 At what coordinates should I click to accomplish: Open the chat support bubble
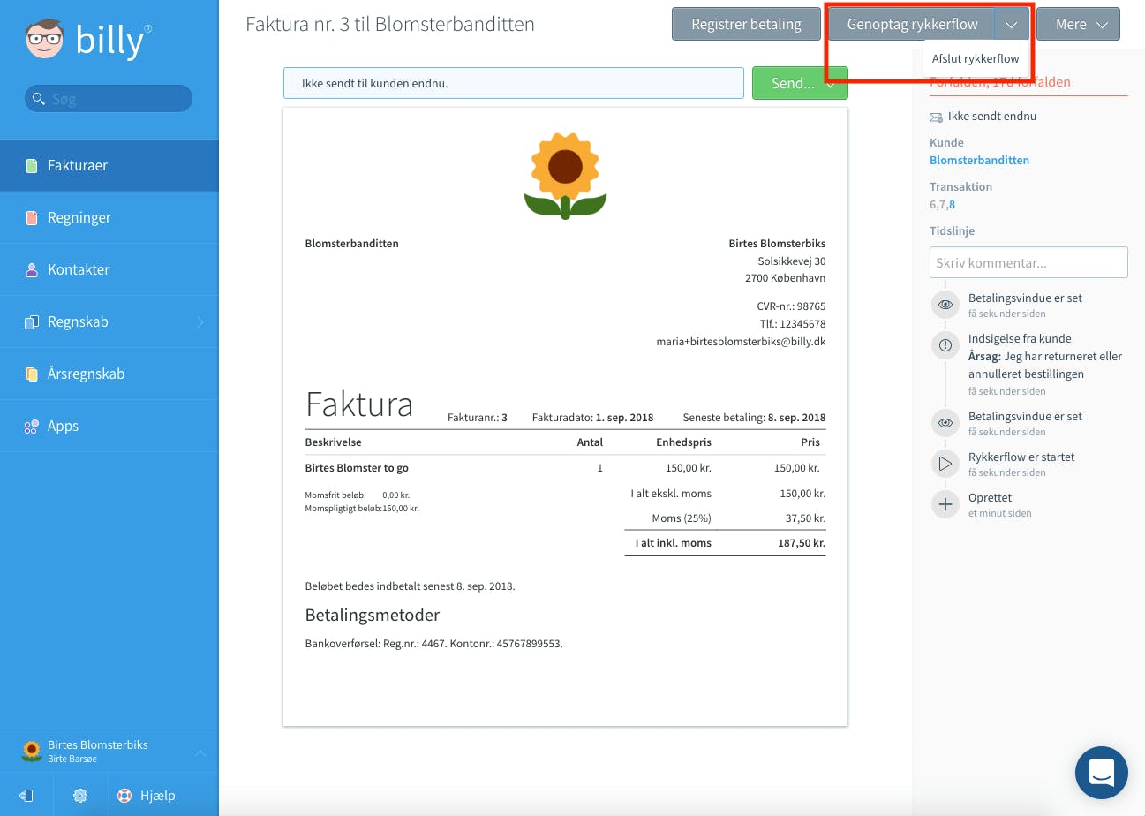click(1102, 773)
